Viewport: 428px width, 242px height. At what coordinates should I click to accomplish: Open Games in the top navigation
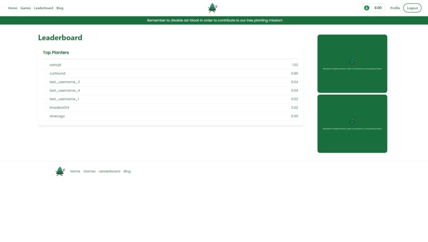point(25,8)
